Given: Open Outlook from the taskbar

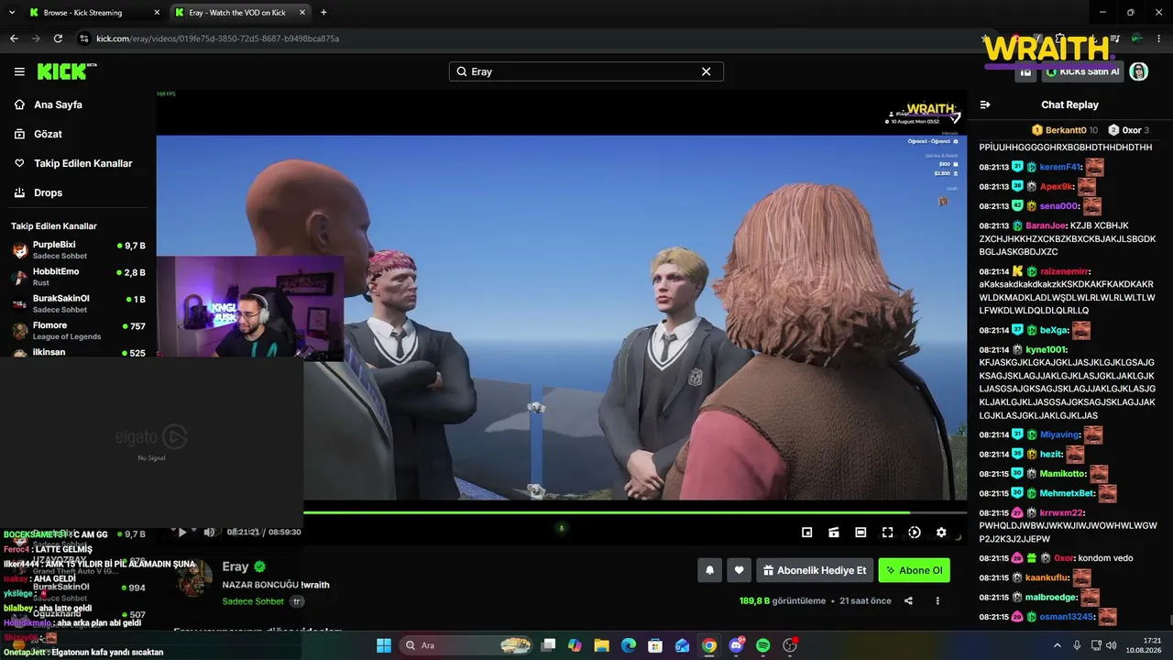Looking at the screenshot, I should (x=683, y=645).
